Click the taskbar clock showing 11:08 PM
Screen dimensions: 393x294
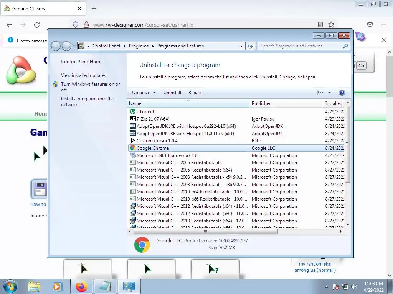click(x=373, y=287)
